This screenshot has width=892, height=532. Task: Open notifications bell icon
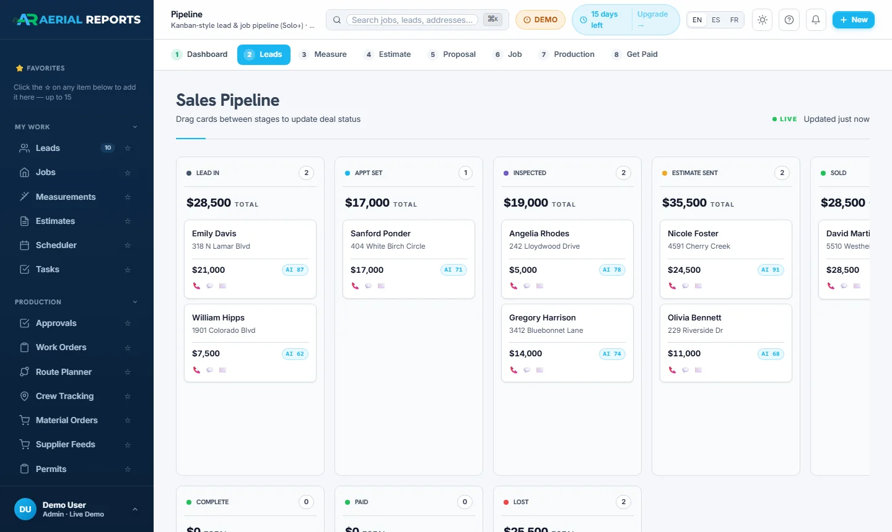pos(816,20)
